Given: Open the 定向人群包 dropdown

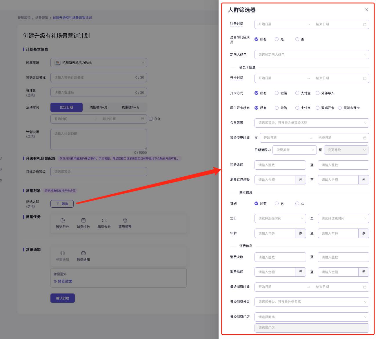Looking at the screenshot, I should pos(312,55).
